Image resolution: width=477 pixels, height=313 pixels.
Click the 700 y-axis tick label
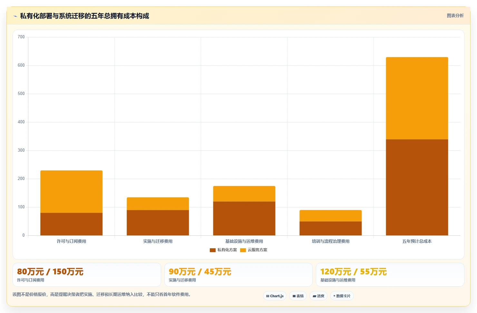tap(21, 37)
